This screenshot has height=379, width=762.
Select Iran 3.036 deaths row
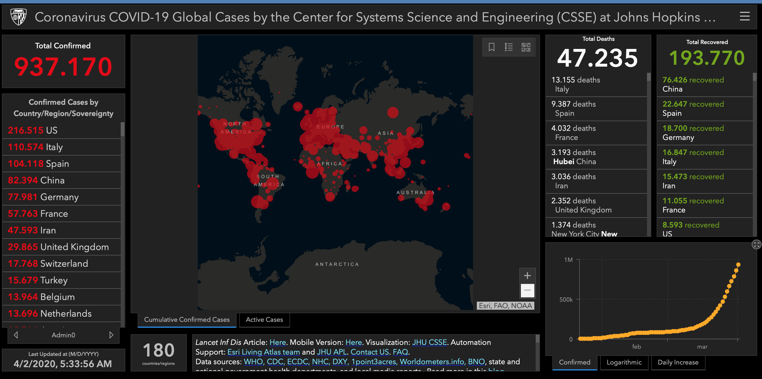(596, 181)
